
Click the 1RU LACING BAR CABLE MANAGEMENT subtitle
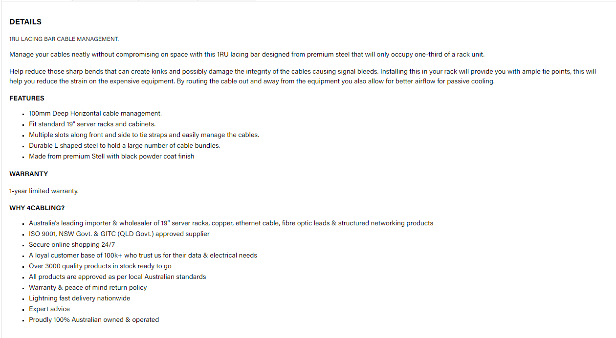(64, 39)
